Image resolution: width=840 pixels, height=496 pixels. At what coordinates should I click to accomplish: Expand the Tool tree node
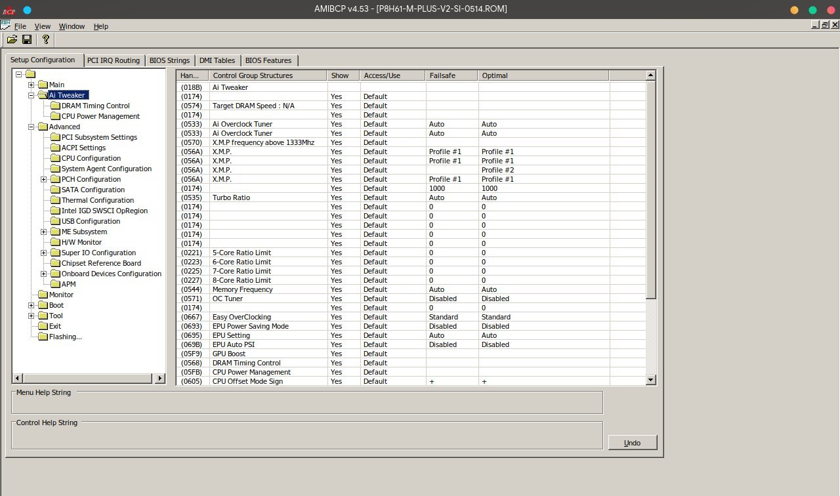point(31,316)
